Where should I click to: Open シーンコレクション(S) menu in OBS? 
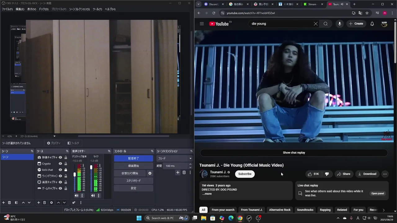point(79,9)
